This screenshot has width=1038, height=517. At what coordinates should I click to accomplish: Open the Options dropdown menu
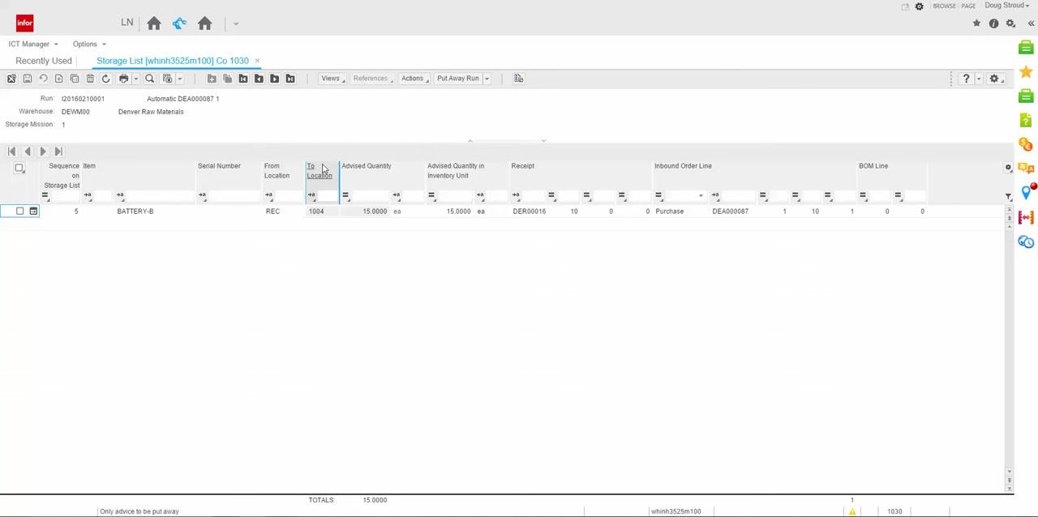(89, 44)
